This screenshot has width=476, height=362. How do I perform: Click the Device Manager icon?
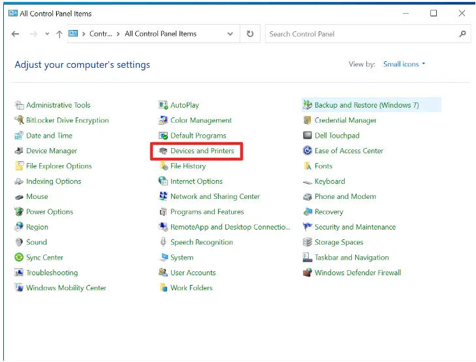[19, 151]
